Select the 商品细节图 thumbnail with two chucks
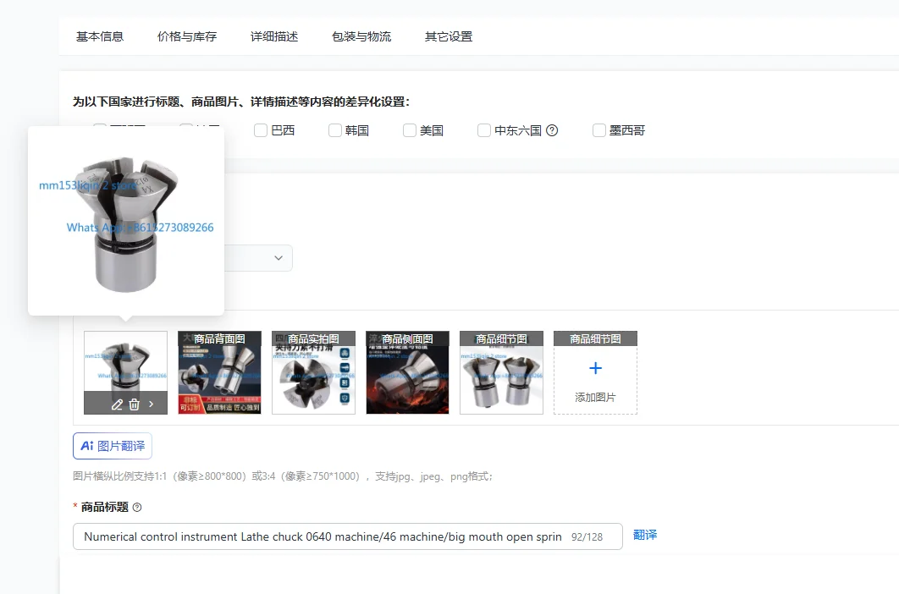The image size is (899, 594). coord(502,372)
